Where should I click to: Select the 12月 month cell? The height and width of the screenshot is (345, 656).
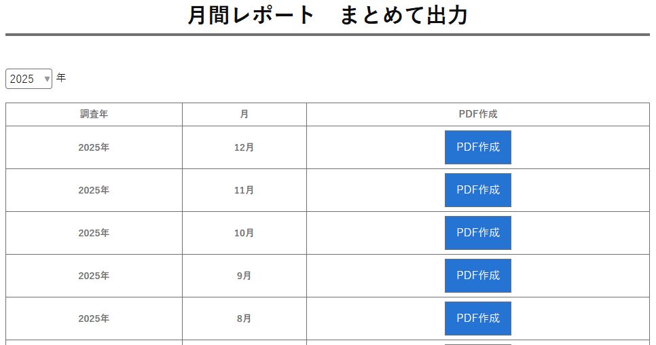[x=244, y=147]
